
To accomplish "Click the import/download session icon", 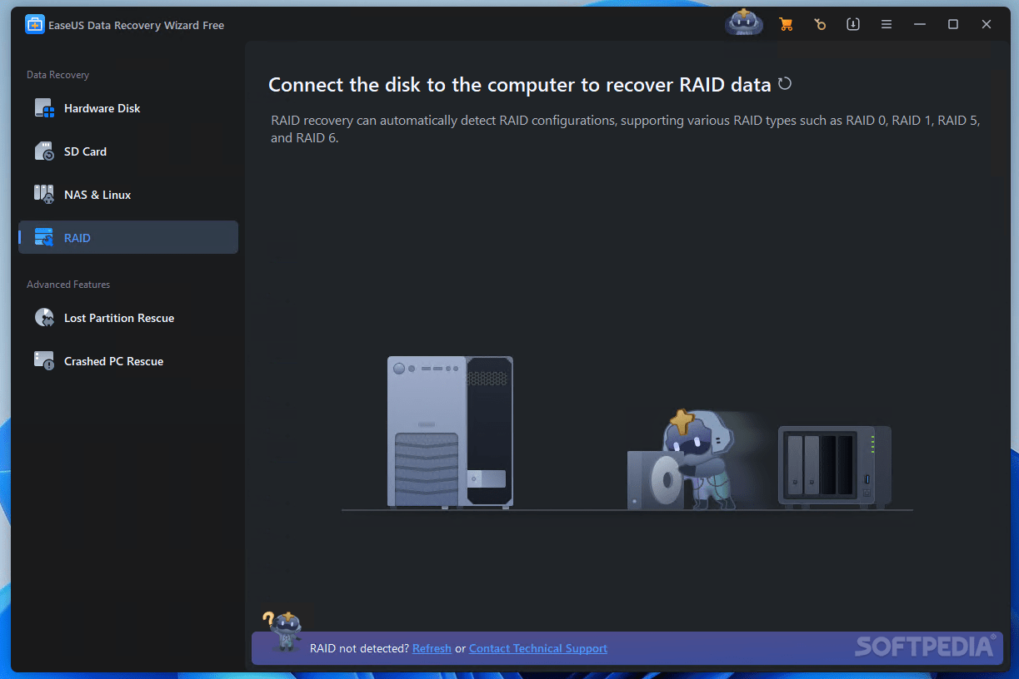I will (853, 24).
